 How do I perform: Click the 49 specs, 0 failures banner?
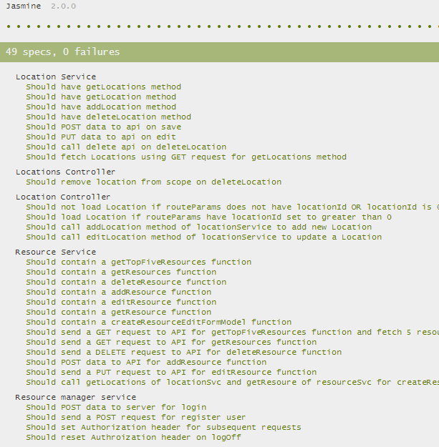(x=219, y=52)
